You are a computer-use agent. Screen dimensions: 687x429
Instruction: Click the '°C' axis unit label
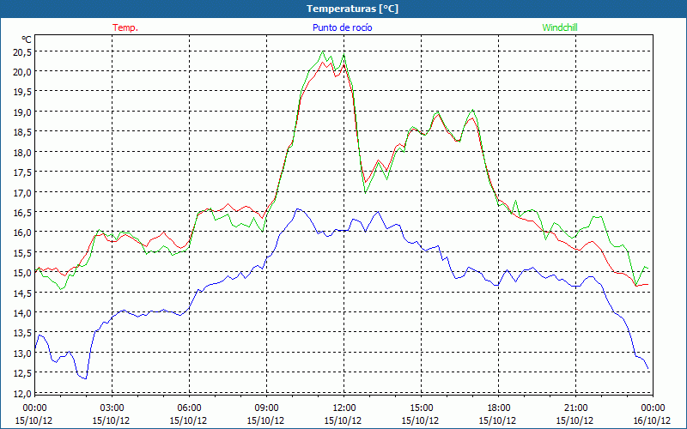[26, 39]
